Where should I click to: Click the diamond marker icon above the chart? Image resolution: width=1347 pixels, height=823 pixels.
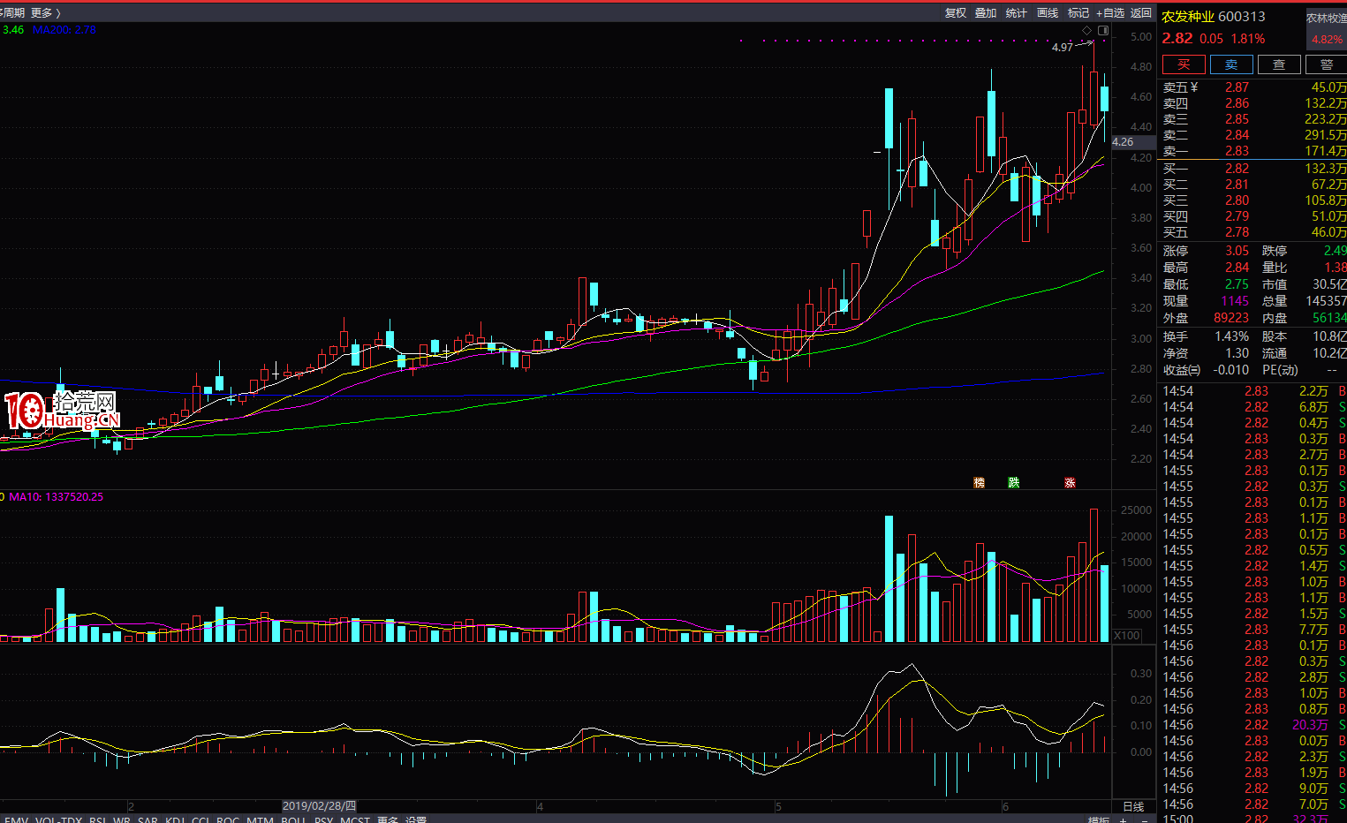pos(1086,30)
